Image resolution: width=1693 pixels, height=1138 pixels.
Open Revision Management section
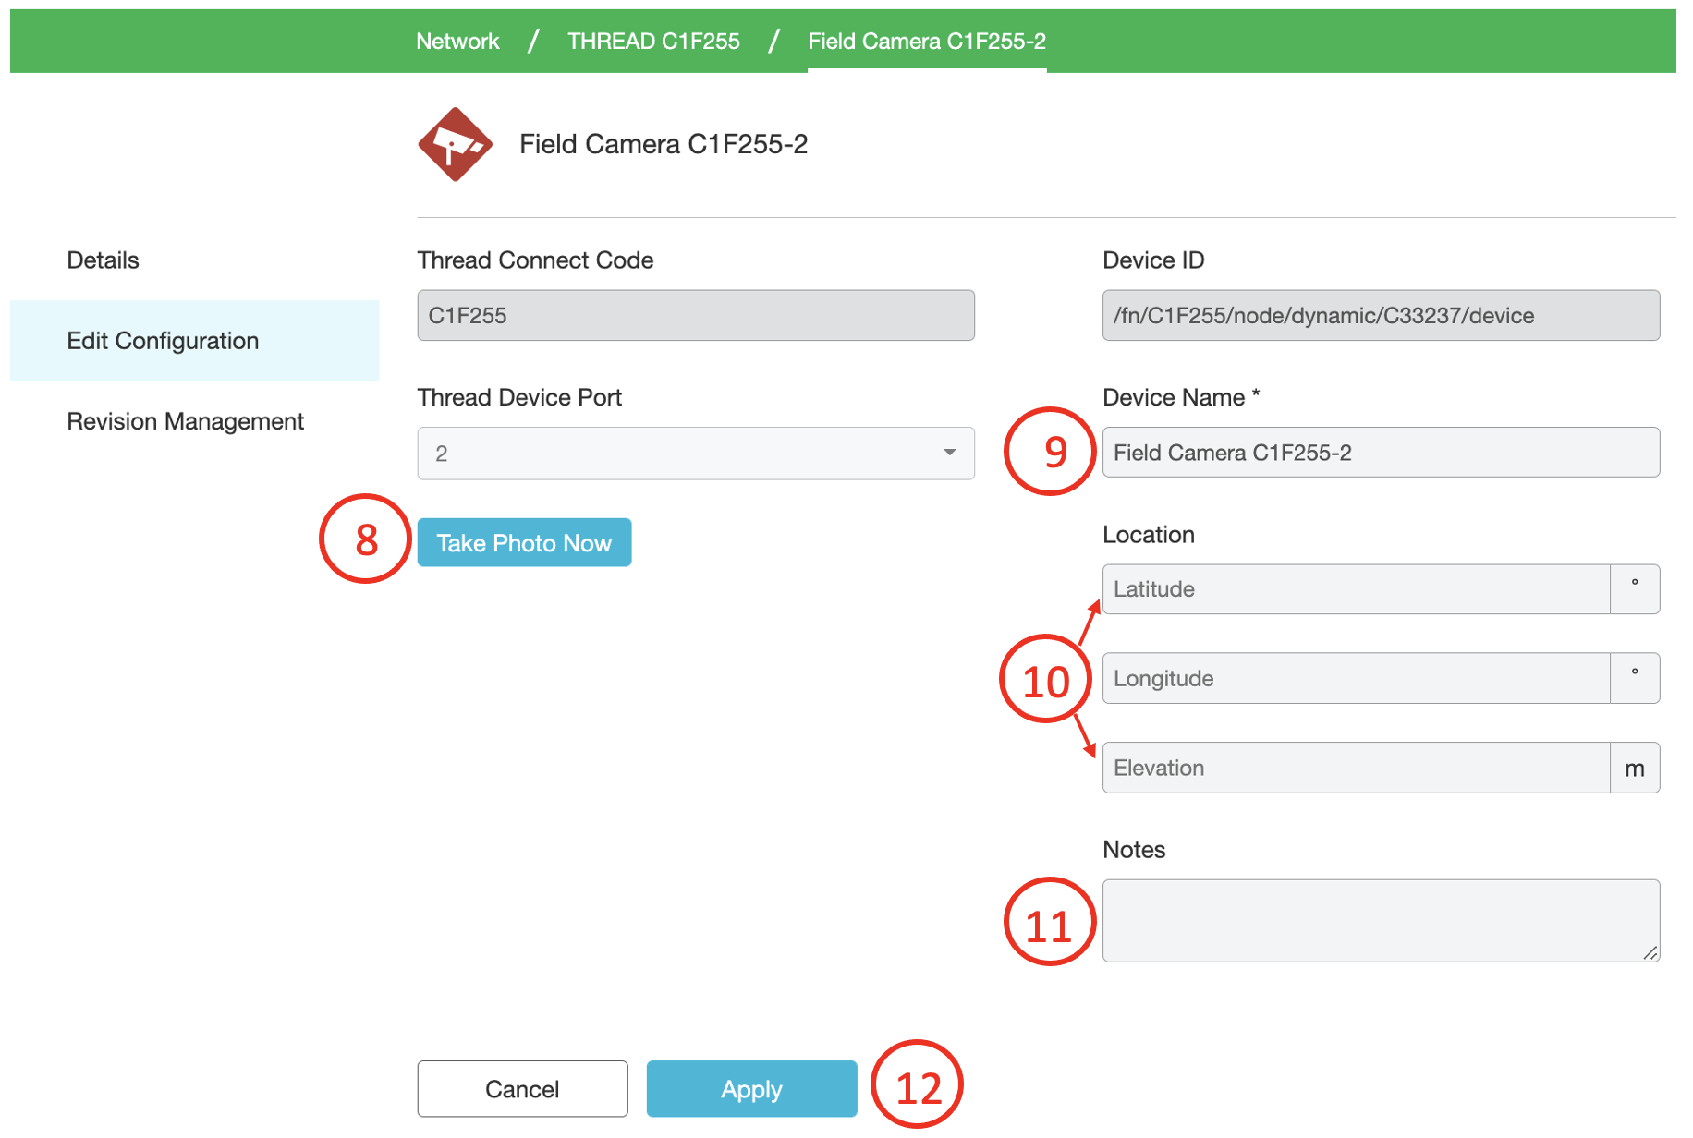185,421
